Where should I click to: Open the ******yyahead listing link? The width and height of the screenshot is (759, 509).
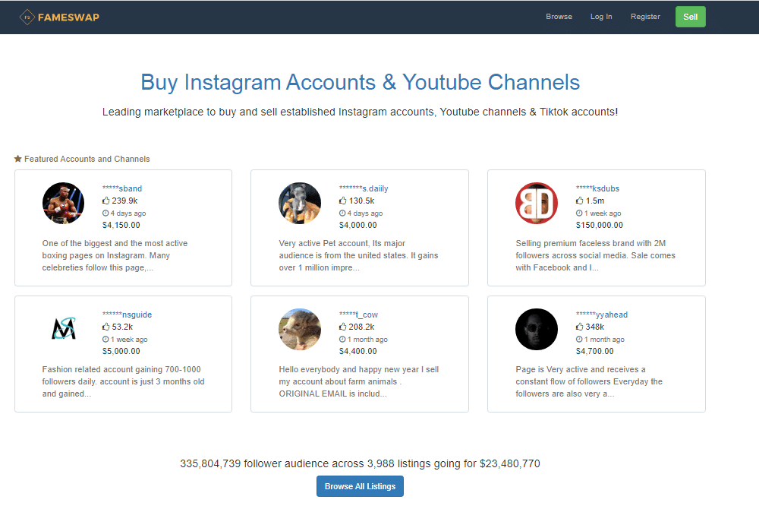pos(601,315)
